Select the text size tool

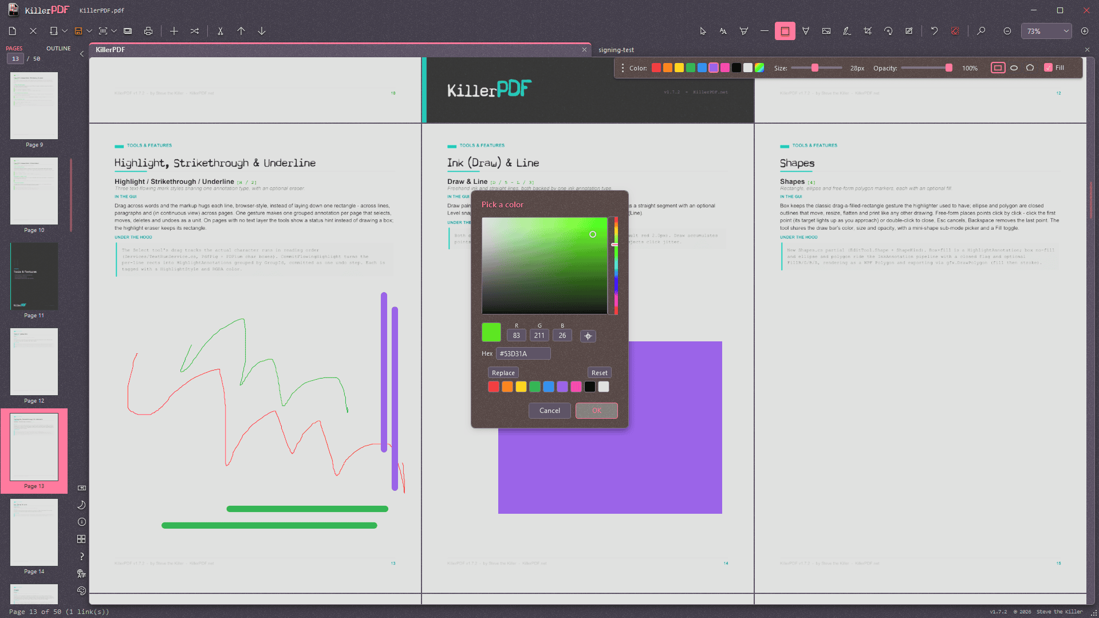723,31
